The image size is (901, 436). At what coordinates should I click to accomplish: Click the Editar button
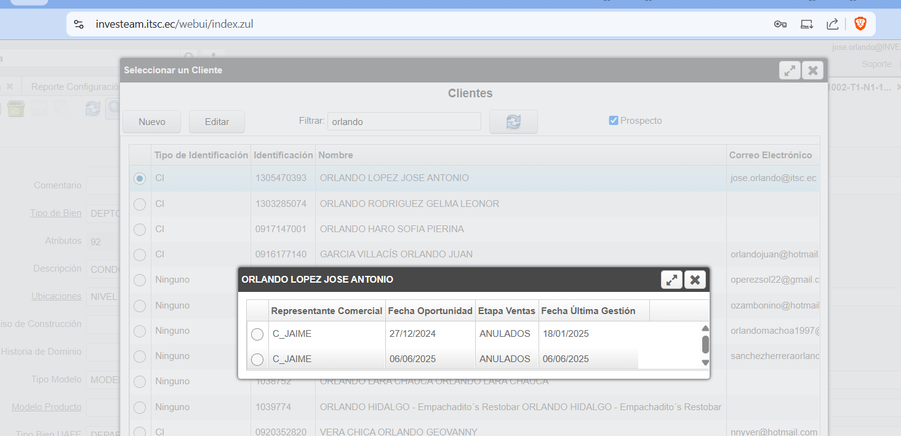217,122
